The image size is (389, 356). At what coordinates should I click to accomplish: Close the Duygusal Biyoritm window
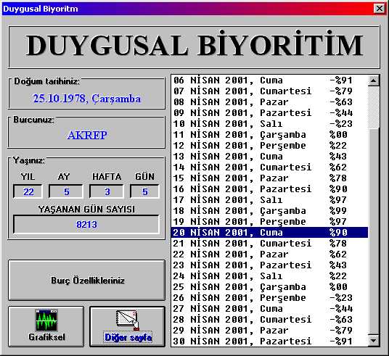(x=380, y=9)
